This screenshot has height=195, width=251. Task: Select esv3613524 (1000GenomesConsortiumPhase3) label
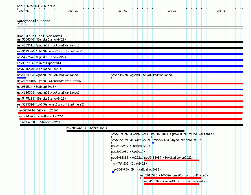click(51, 104)
